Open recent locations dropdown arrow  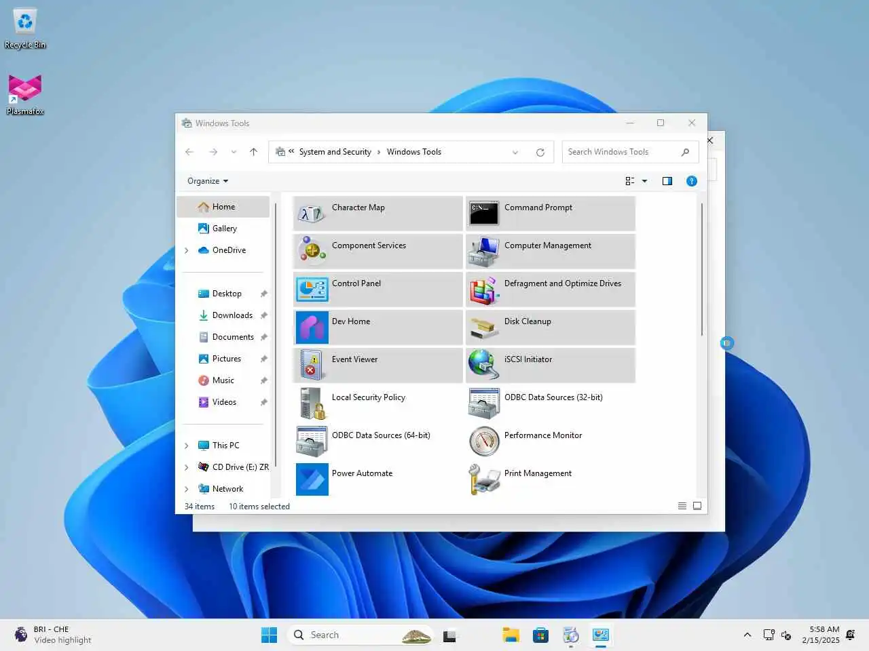(x=234, y=152)
